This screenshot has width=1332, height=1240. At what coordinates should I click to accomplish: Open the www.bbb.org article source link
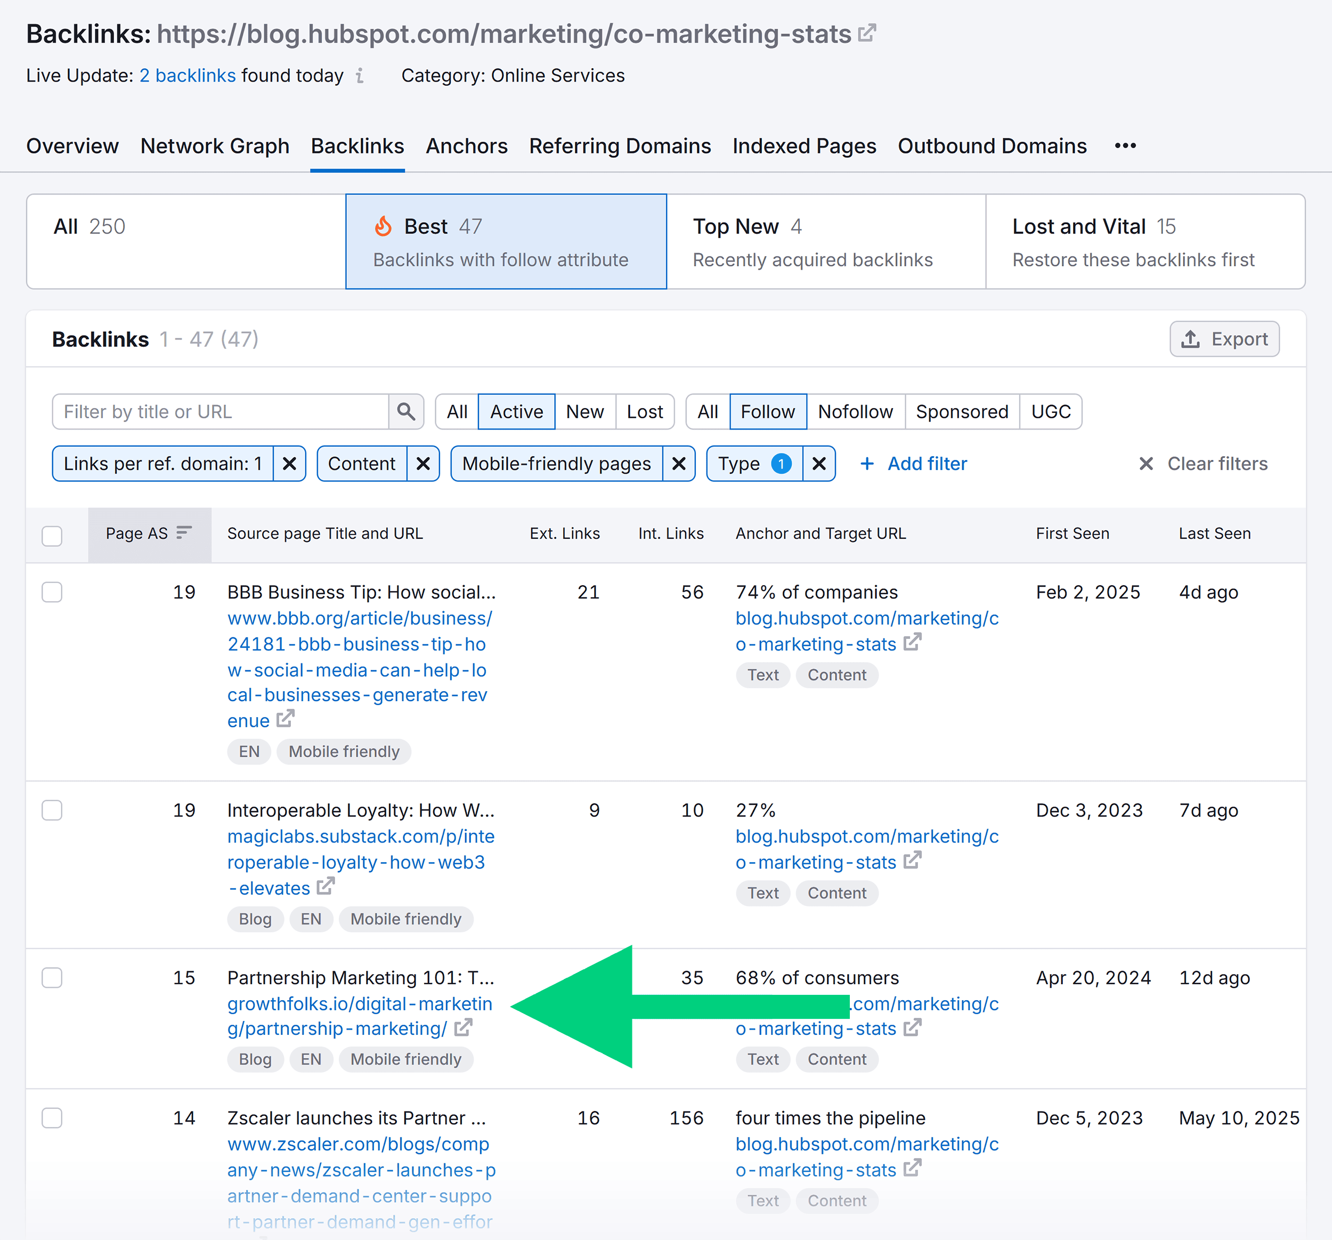click(360, 669)
